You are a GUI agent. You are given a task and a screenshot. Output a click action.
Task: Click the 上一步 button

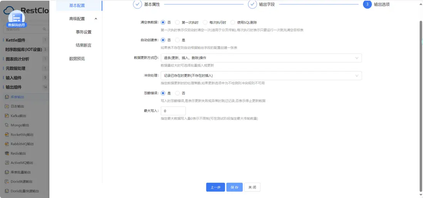216,187
